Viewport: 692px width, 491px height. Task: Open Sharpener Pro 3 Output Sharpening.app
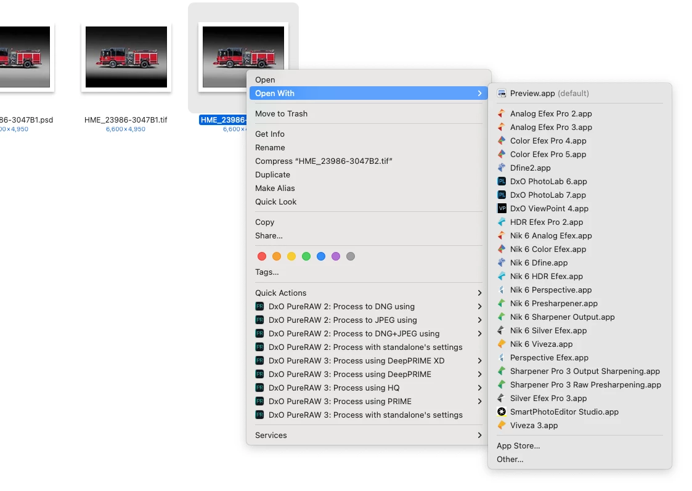tap(579, 371)
